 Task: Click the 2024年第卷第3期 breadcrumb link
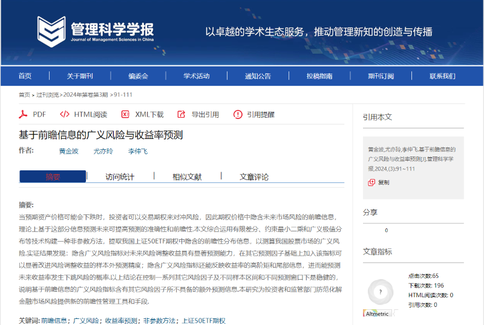[86, 95]
